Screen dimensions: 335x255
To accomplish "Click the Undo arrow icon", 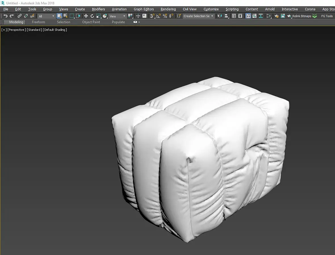I will 5,16.
